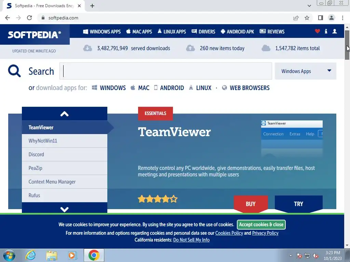
Task: Click the page vertical scrollbar thumb
Action: click(347, 45)
